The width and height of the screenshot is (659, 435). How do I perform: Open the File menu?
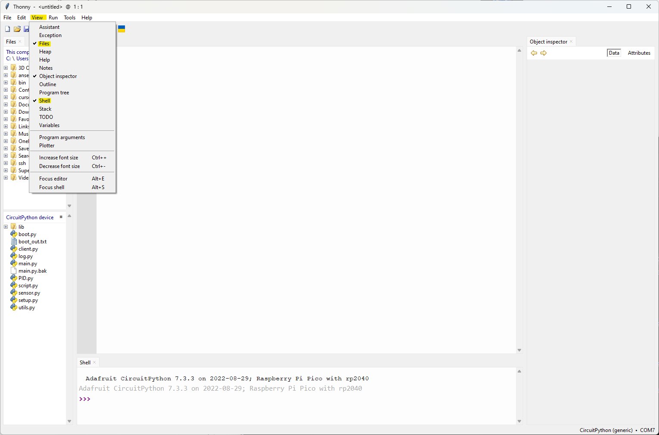(7, 18)
